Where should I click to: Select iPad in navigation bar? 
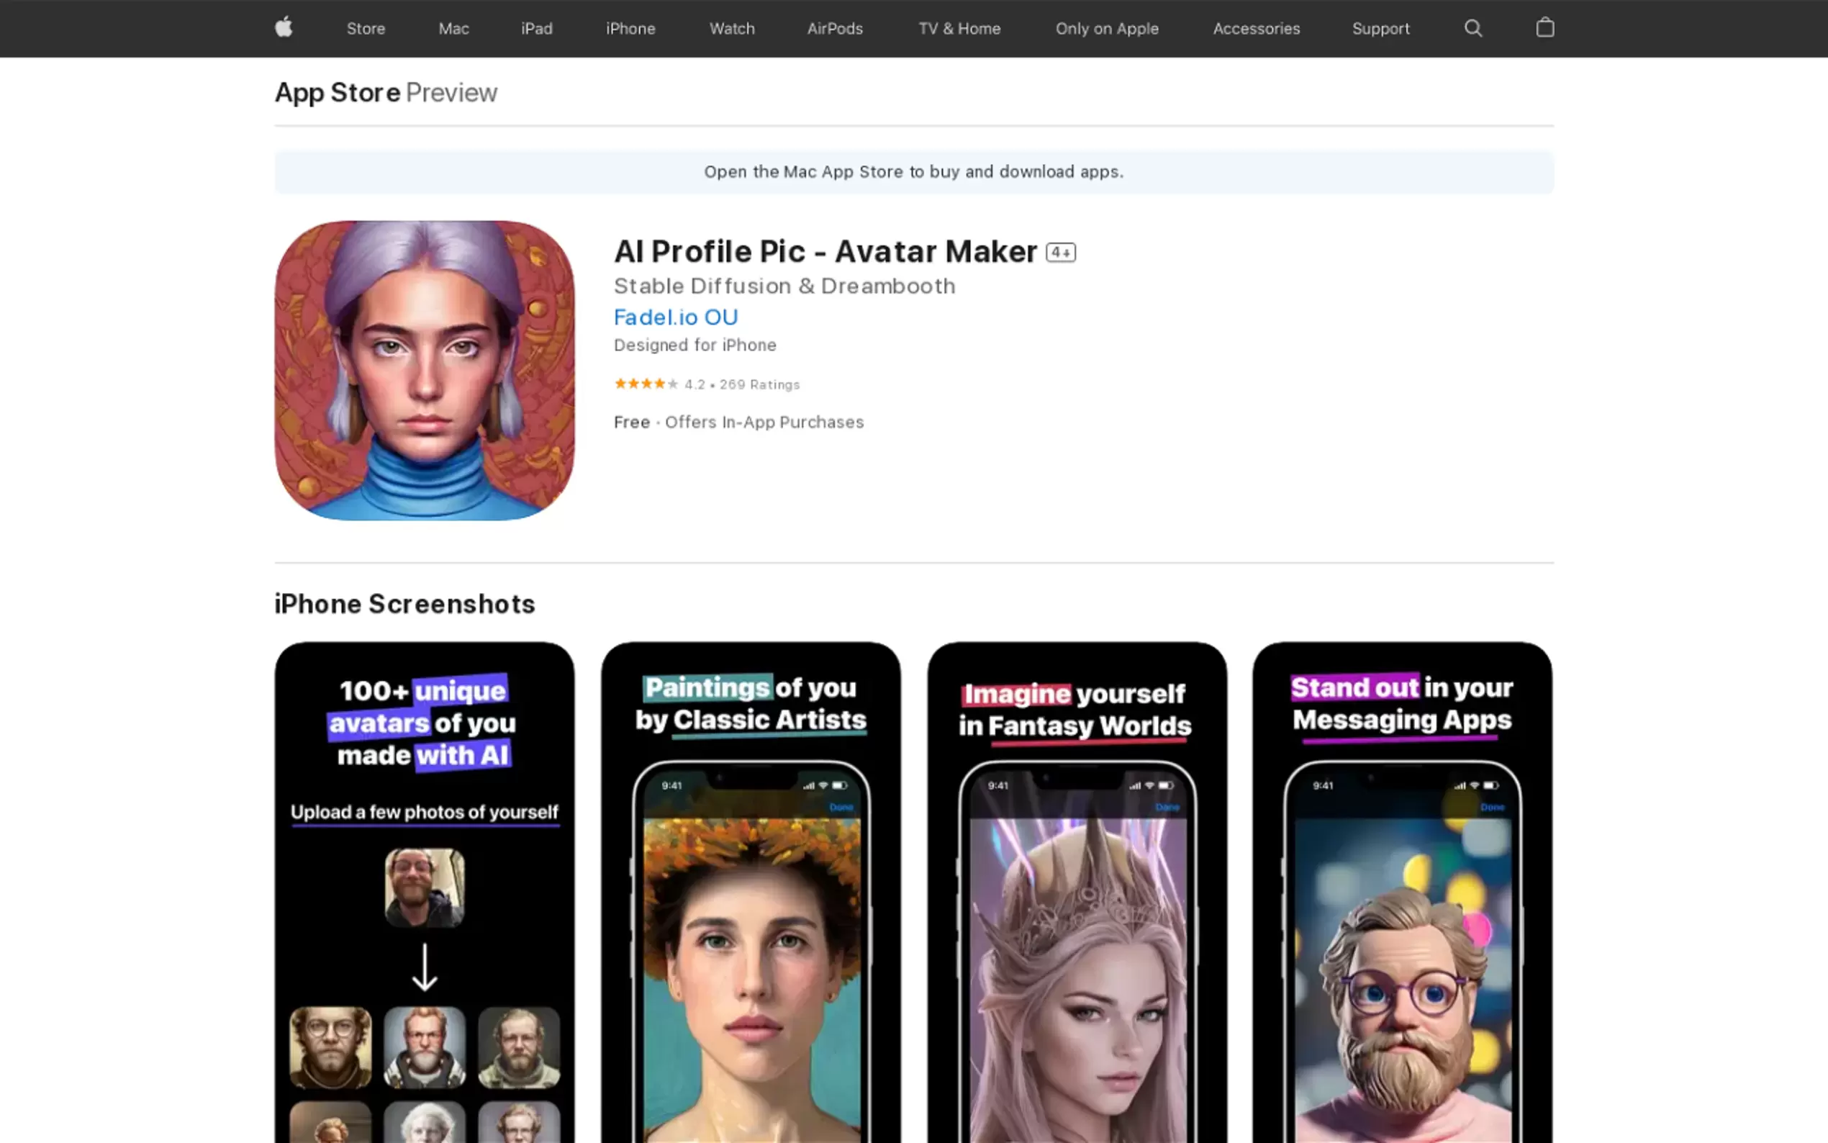(537, 29)
